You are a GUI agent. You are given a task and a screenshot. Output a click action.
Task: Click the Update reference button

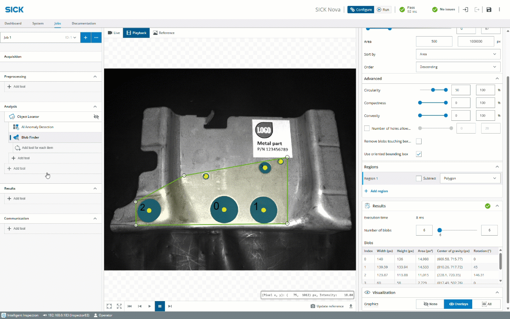click(x=327, y=306)
